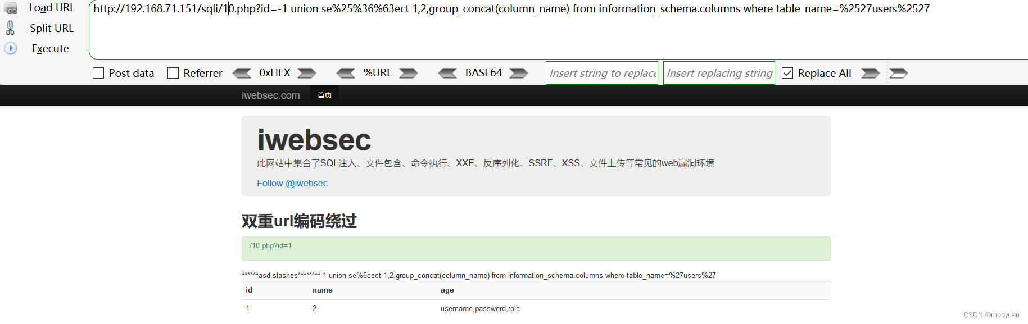Click the Execute label
The image size is (1028, 324).
click(x=50, y=48)
